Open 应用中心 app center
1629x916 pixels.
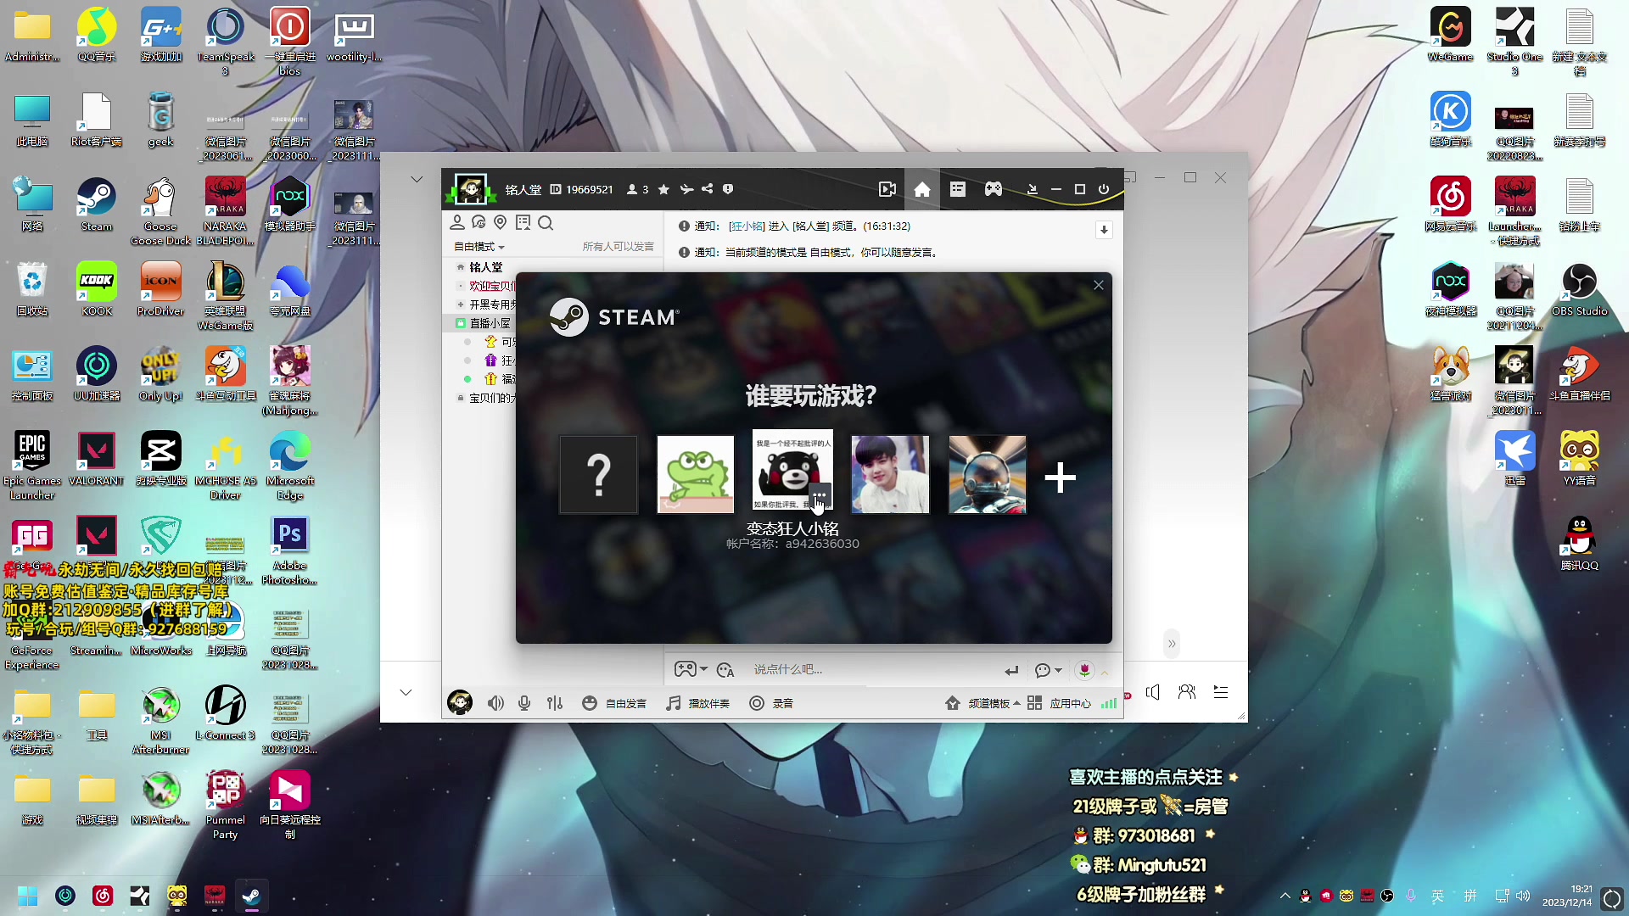(1059, 703)
